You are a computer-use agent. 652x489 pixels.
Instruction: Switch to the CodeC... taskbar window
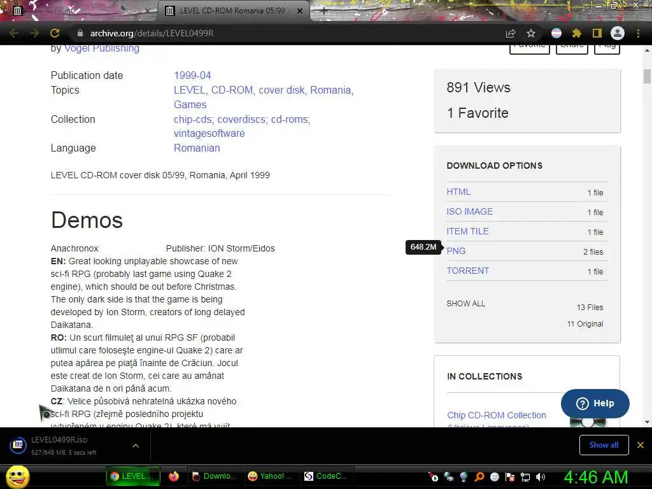[326, 476]
